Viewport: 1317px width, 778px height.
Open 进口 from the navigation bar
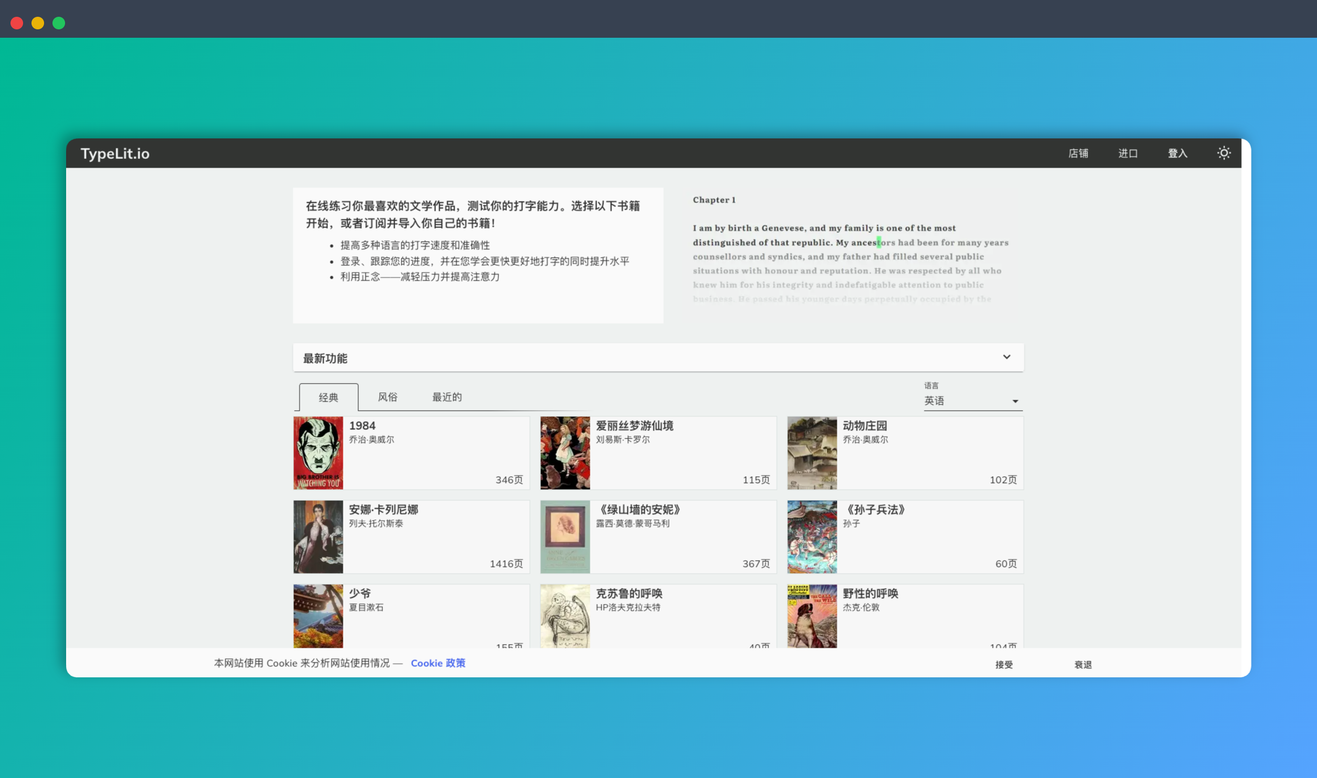1128,154
